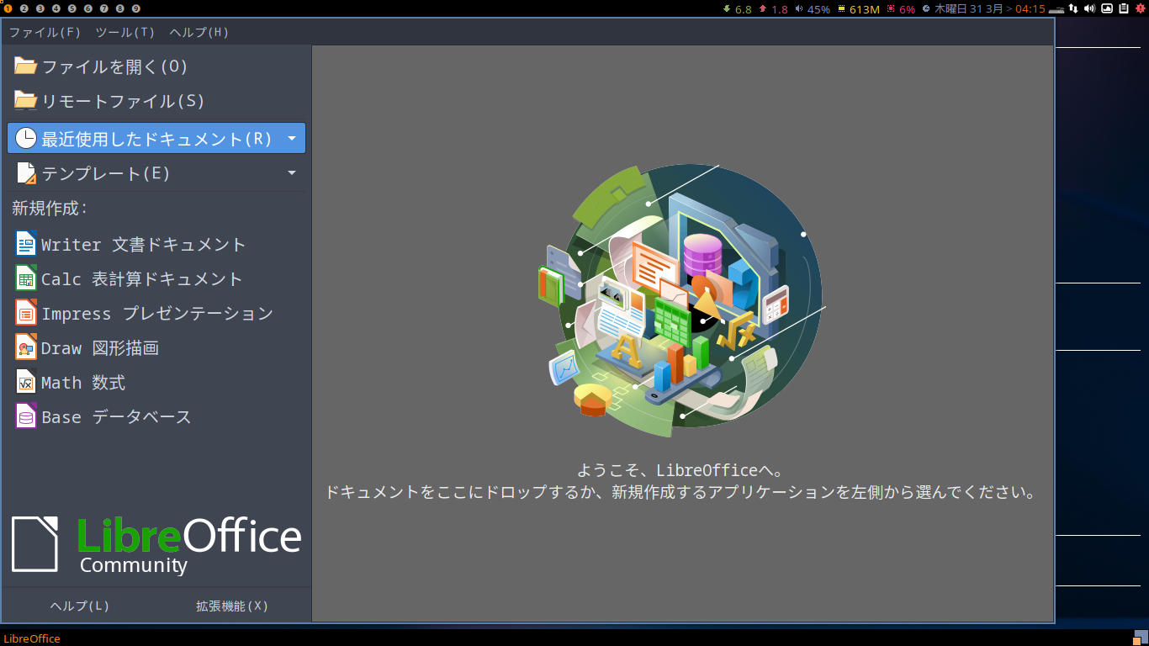Image resolution: width=1149 pixels, height=646 pixels.
Task: Click the panel clock showing 04:15
Action: click(x=1030, y=9)
